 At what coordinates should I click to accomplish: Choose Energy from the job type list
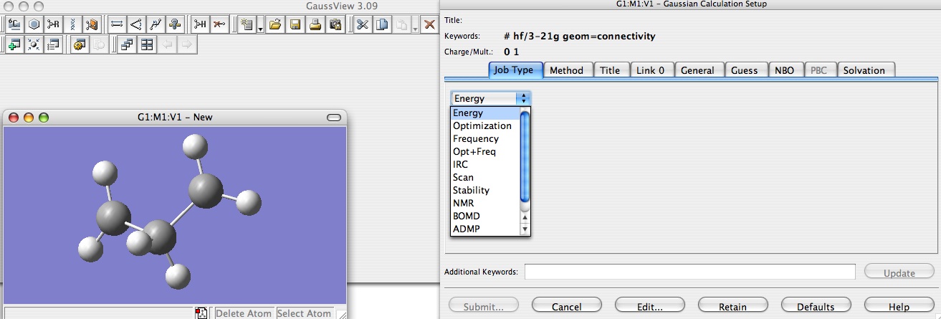click(485, 113)
